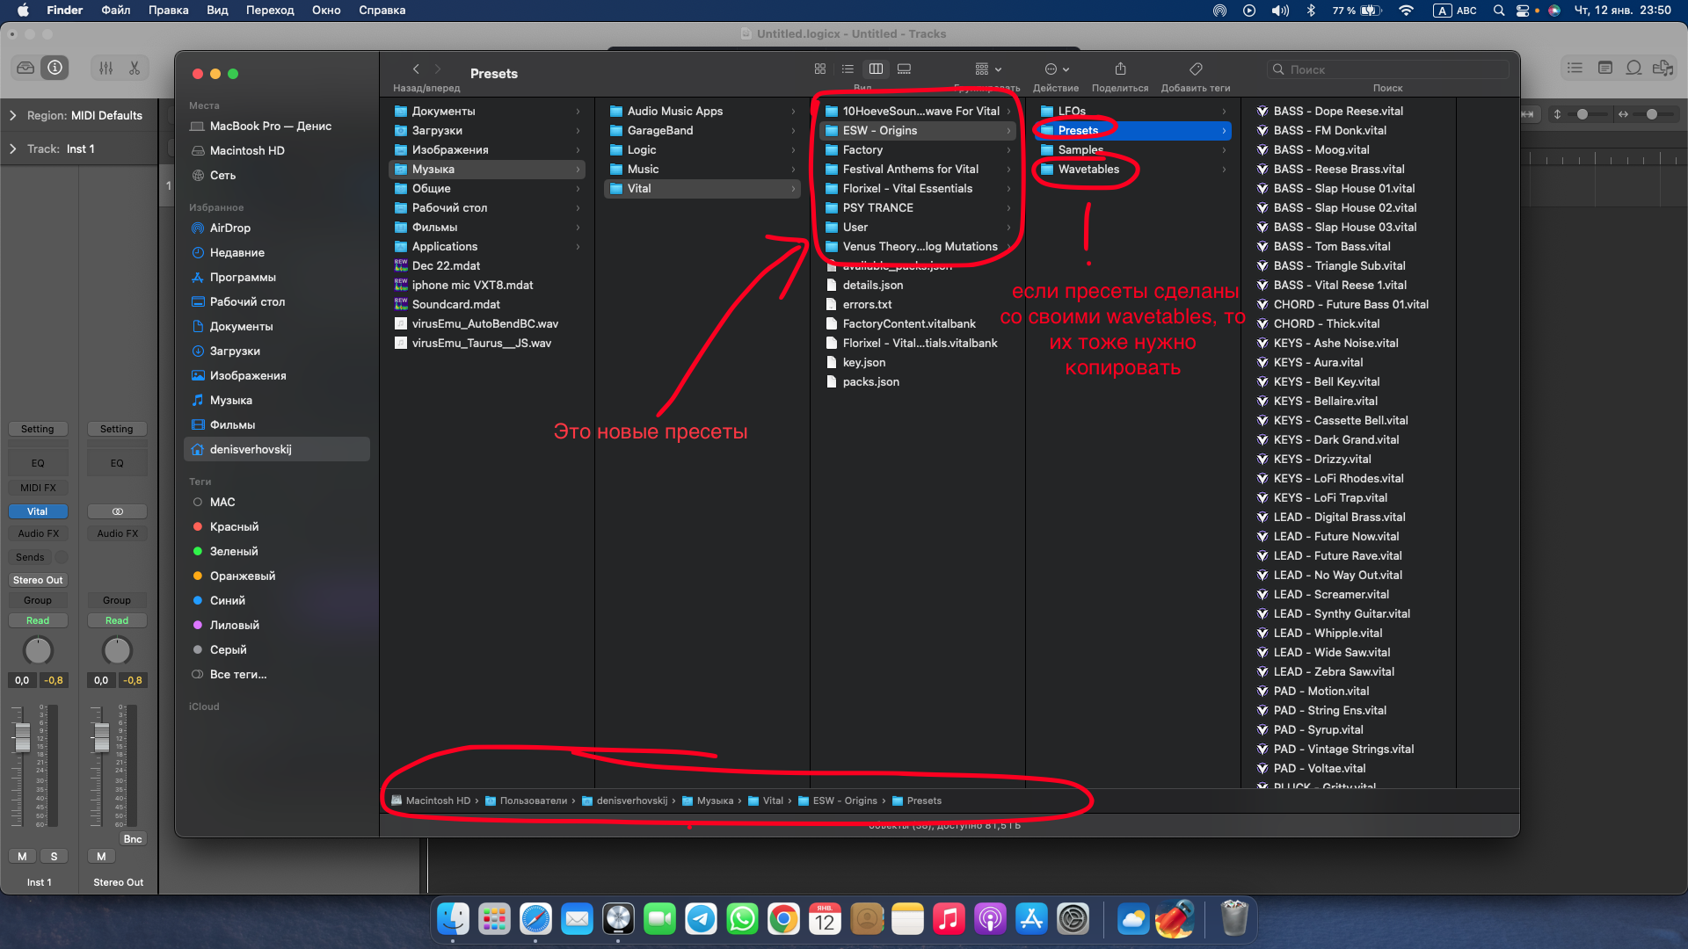Viewport: 1688px width, 949px height.
Task: Open Logic media Browsers icon
Action: [x=1663, y=68]
